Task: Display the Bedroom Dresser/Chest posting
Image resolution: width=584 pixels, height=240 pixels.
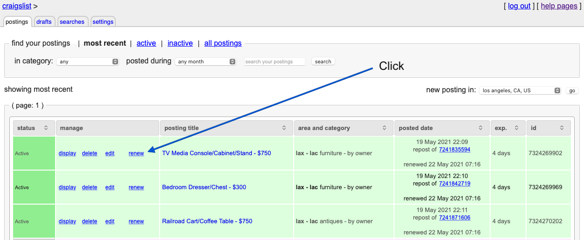Action: (67, 187)
